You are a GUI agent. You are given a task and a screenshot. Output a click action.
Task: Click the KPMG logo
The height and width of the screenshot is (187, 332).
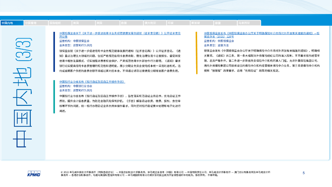[x=34, y=174]
